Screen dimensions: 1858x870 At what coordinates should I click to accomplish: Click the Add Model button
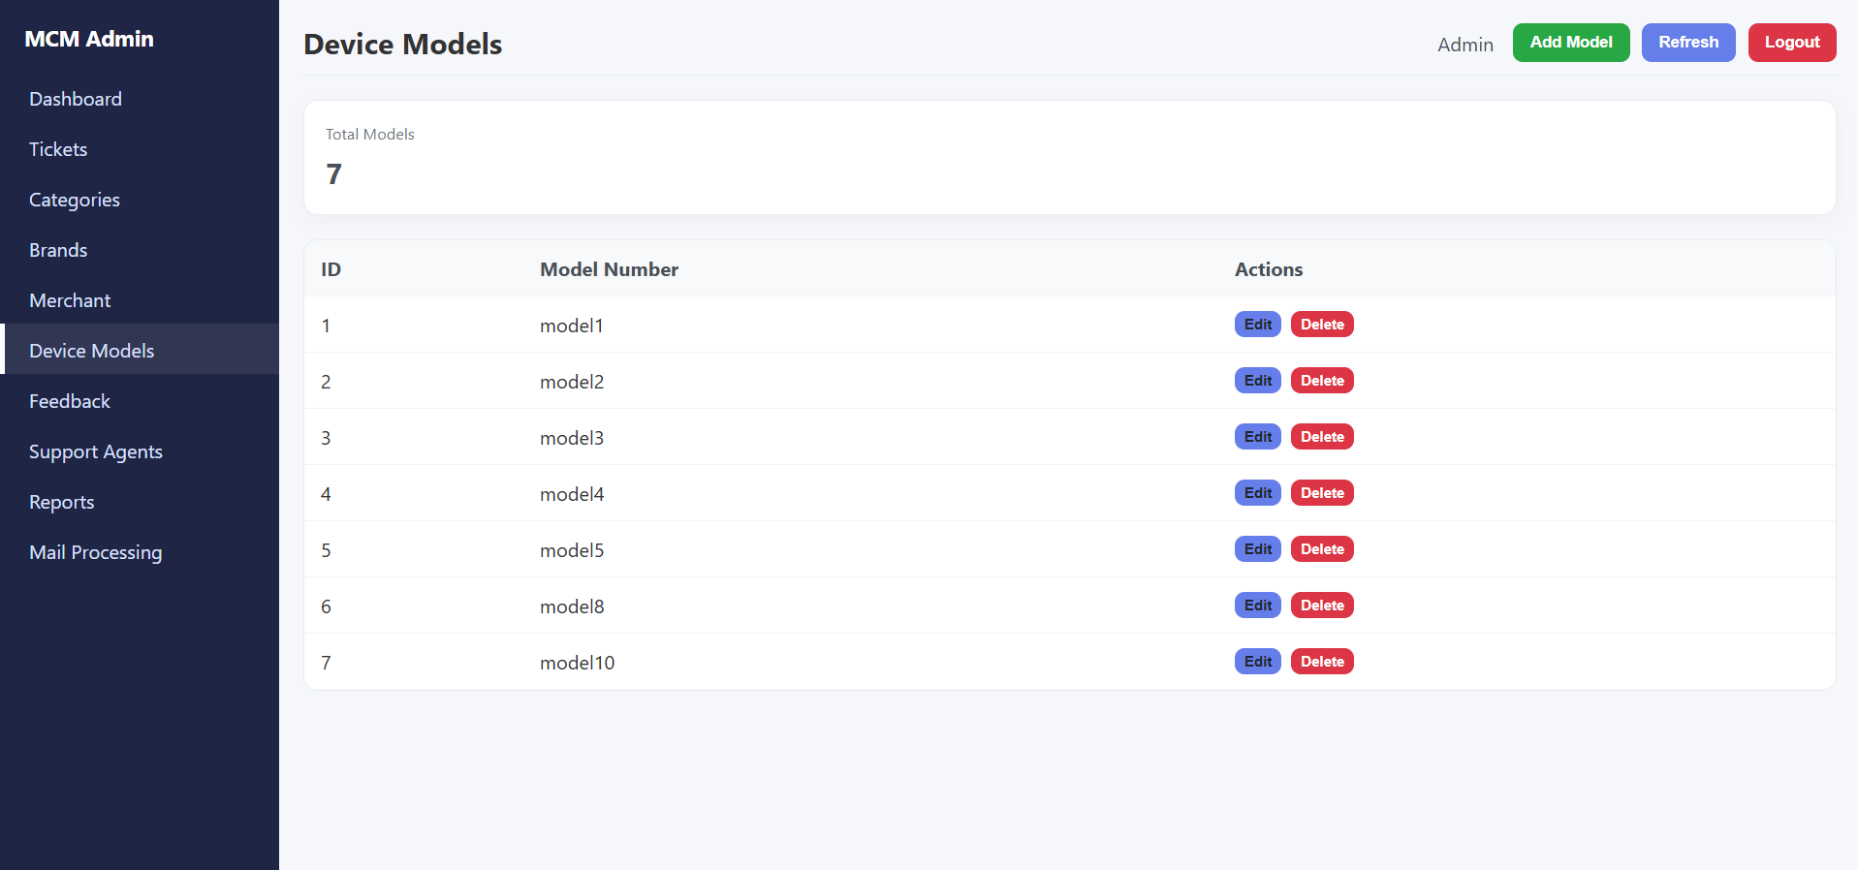coord(1570,43)
